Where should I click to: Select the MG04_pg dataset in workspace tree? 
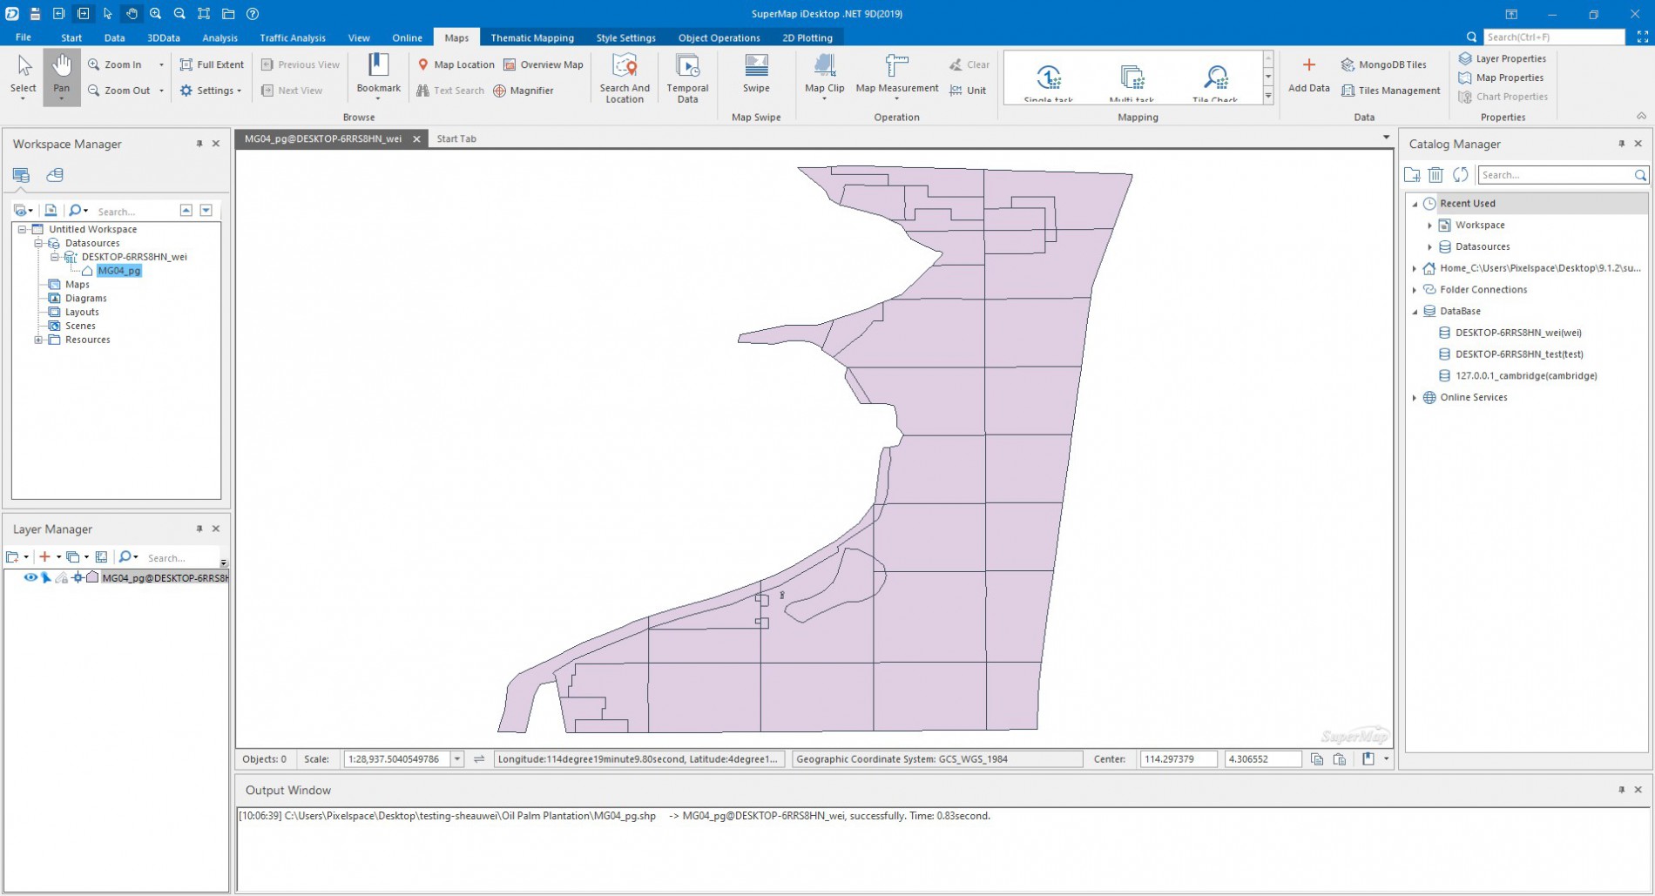click(119, 271)
